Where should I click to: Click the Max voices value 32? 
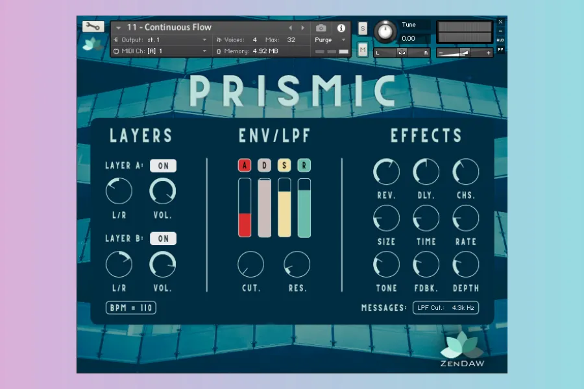pos(291,40)
